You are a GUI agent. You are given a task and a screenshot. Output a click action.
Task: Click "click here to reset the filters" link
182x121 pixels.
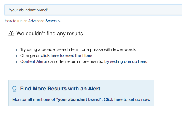[67, 55]
